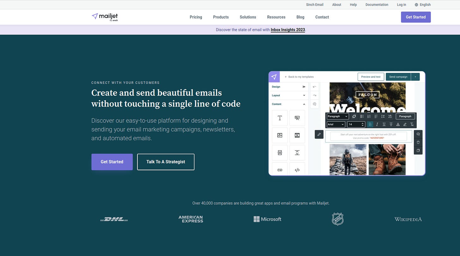Image resolution: width=460 pixels, height=256 pixels.
Task: Click the Log in link
Action: click(402, 5)
